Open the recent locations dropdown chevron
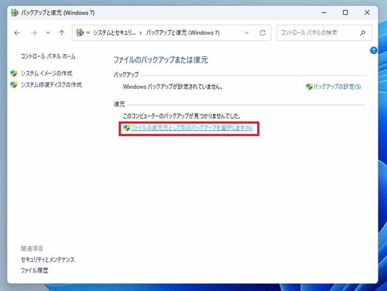Screen dimensions: 387x291 [x=48, y=33]
